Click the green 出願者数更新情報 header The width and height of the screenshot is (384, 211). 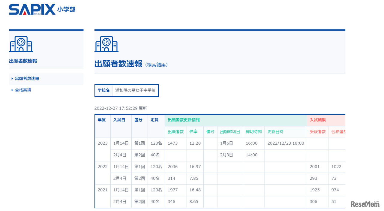(x=184, y=120)
